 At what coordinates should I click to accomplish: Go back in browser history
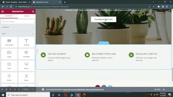point(3,6)
